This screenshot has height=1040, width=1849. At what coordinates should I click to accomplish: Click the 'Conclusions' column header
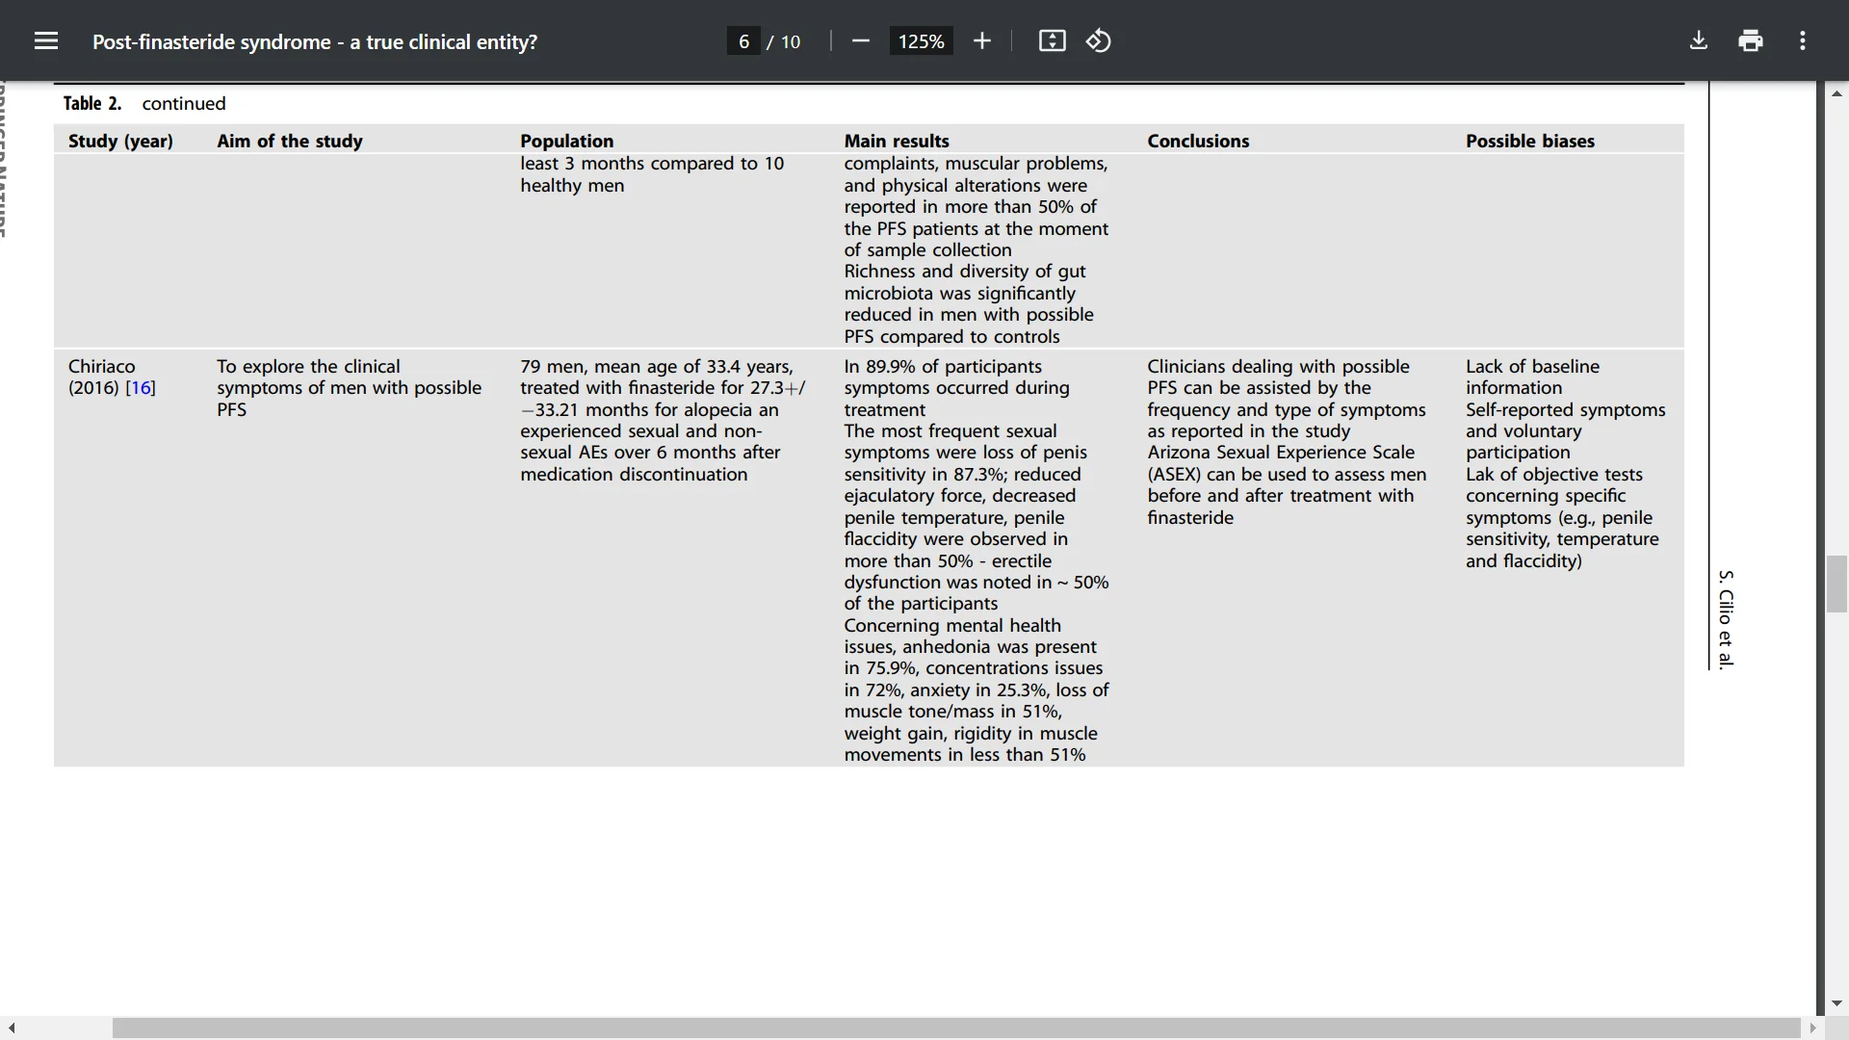(x=1198, y=141)
